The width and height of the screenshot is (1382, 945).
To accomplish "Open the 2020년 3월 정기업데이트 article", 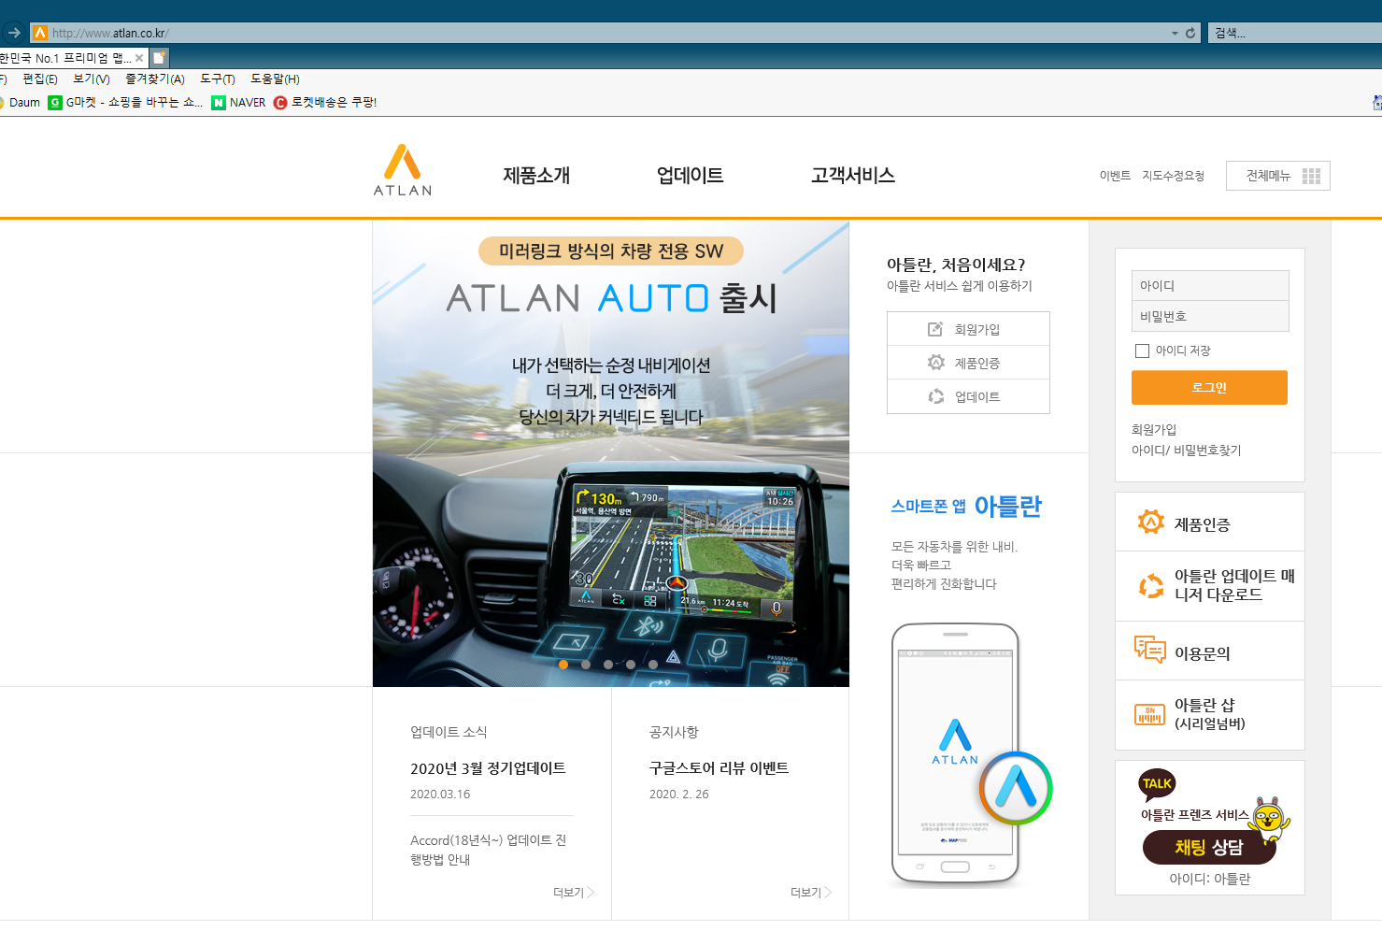I will (488, 768).
